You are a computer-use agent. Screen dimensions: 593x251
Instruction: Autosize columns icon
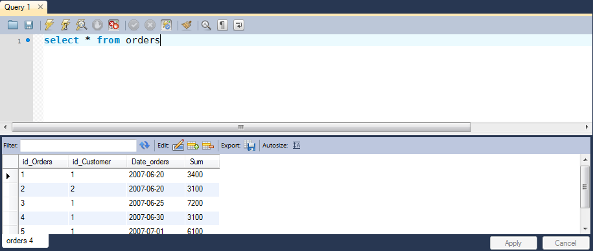click(x=297, y=146)
